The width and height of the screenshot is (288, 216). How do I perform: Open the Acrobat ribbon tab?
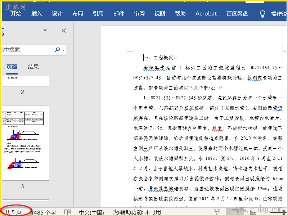(206, 14)
